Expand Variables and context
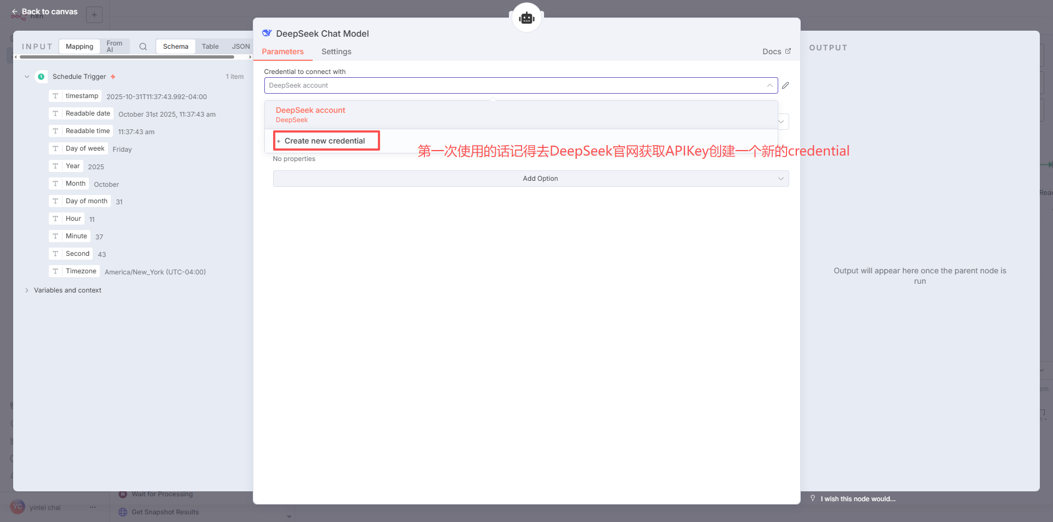The height and width of the screenshot is (522, 1053). pyautogui.click(x=27, y=290)
